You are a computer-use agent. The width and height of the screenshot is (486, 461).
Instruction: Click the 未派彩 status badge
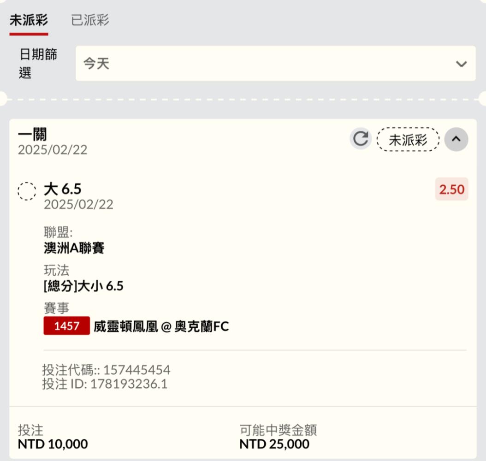(408, 140)
